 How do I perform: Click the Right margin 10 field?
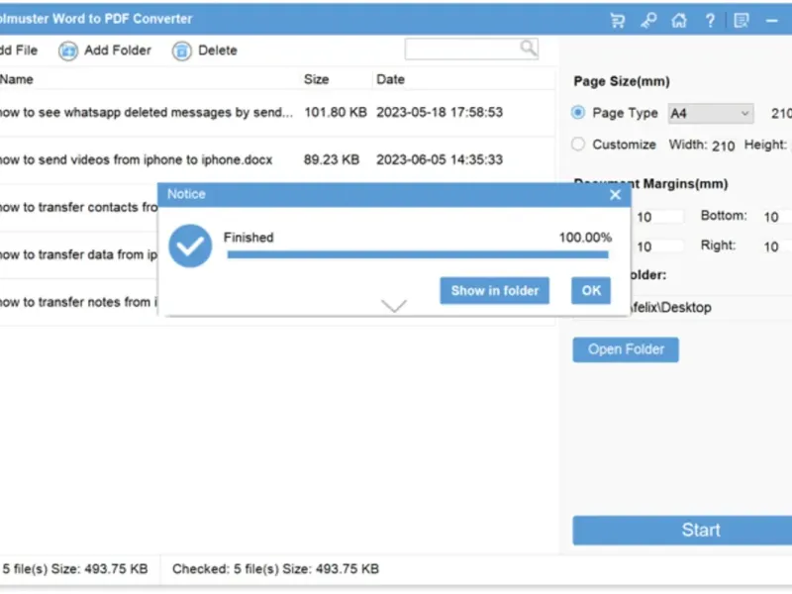pos(775,247)
